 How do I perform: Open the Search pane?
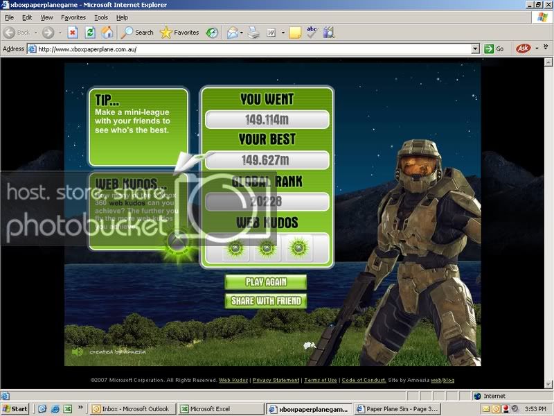click(136, 33)
